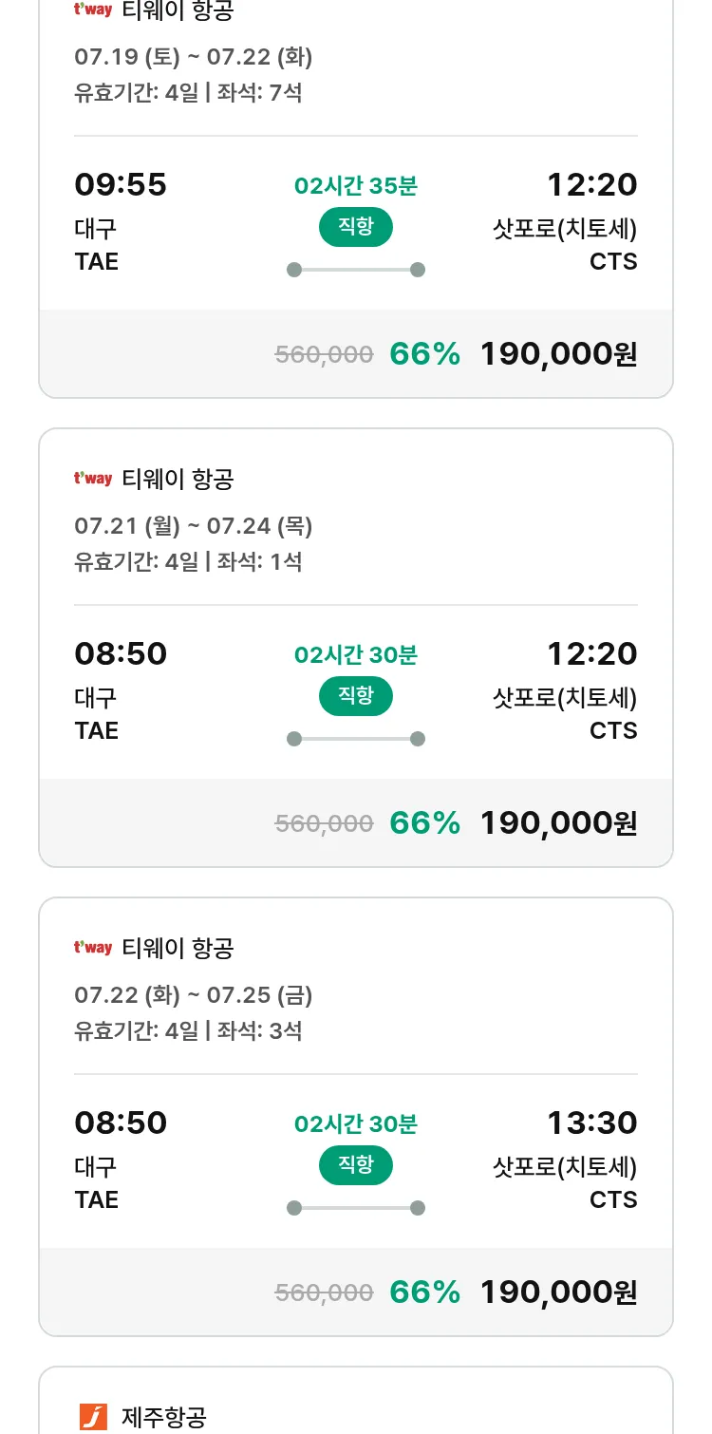Click the 66% discount on the 3석 flight
Screen dimensions: 712x1434
[424, 1292]
